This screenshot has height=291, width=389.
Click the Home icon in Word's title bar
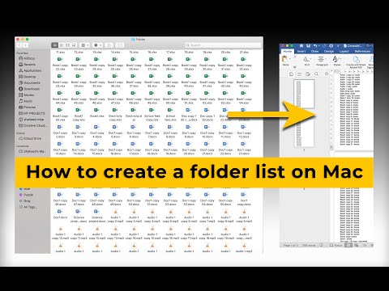[x=301, y=46]
